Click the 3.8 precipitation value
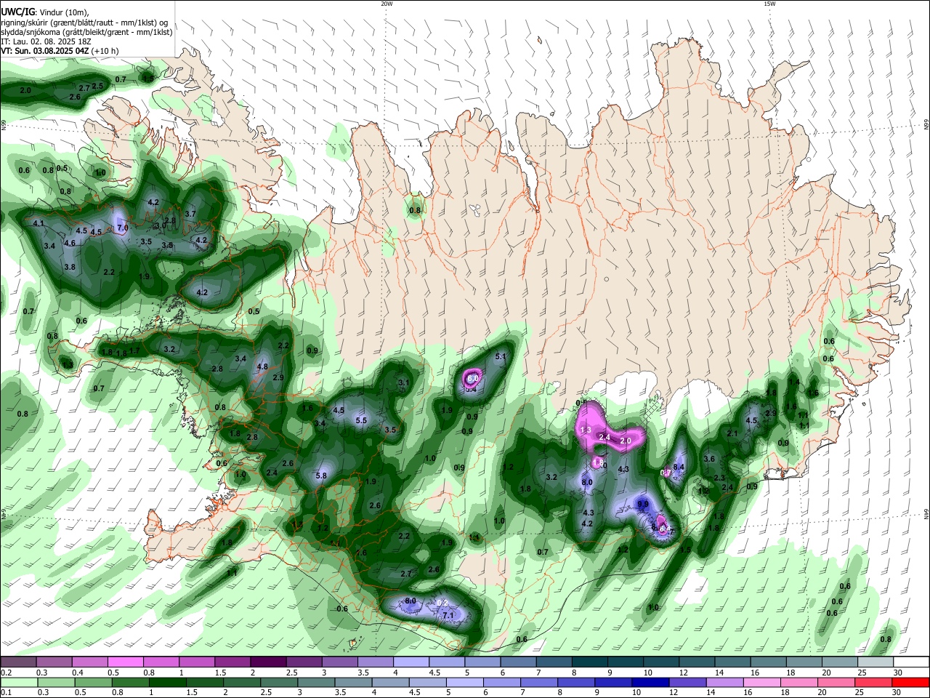930x698 pixels. [x=70, y=268]
